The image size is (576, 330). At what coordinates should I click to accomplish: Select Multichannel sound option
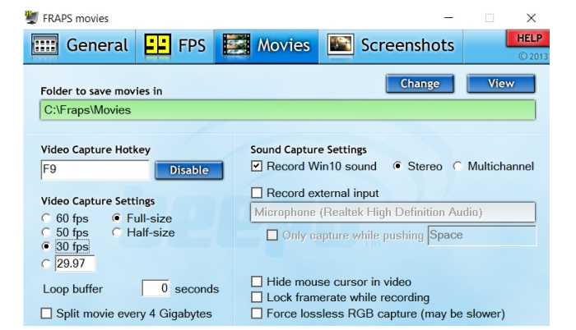coord(458,166)
